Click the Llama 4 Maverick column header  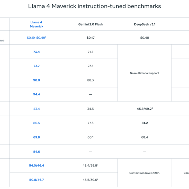[x=37, y=24]
